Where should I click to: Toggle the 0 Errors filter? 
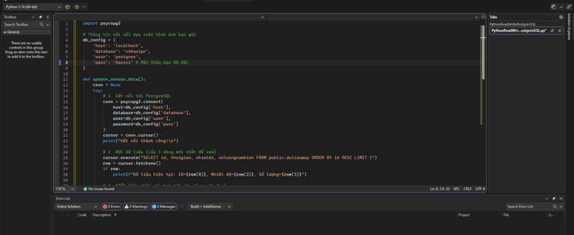[112, 206]
